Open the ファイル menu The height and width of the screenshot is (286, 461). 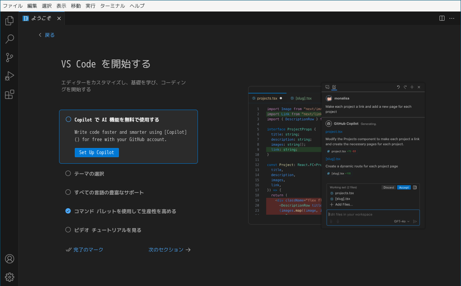pos(13,6)
